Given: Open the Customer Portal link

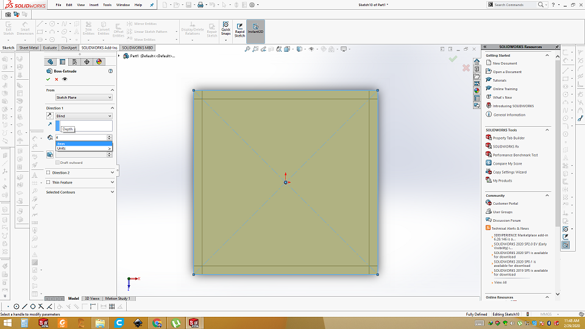Looking at the screenshot, I should tap(505, 203).
